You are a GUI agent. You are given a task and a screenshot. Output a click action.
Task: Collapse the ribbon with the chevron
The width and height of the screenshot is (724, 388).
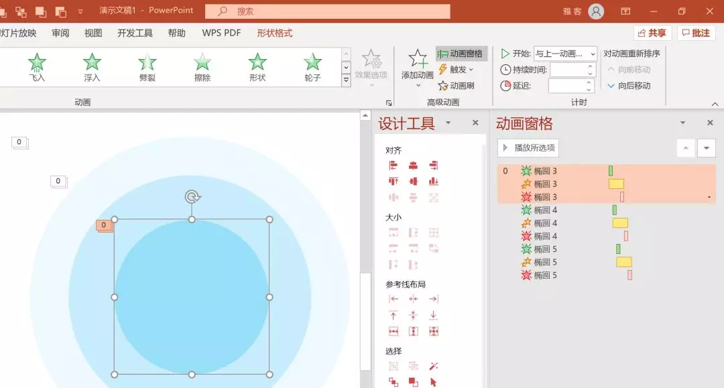click(715, 104)
